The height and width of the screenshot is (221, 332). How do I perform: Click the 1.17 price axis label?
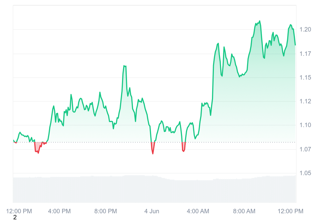tap(306, 54)
